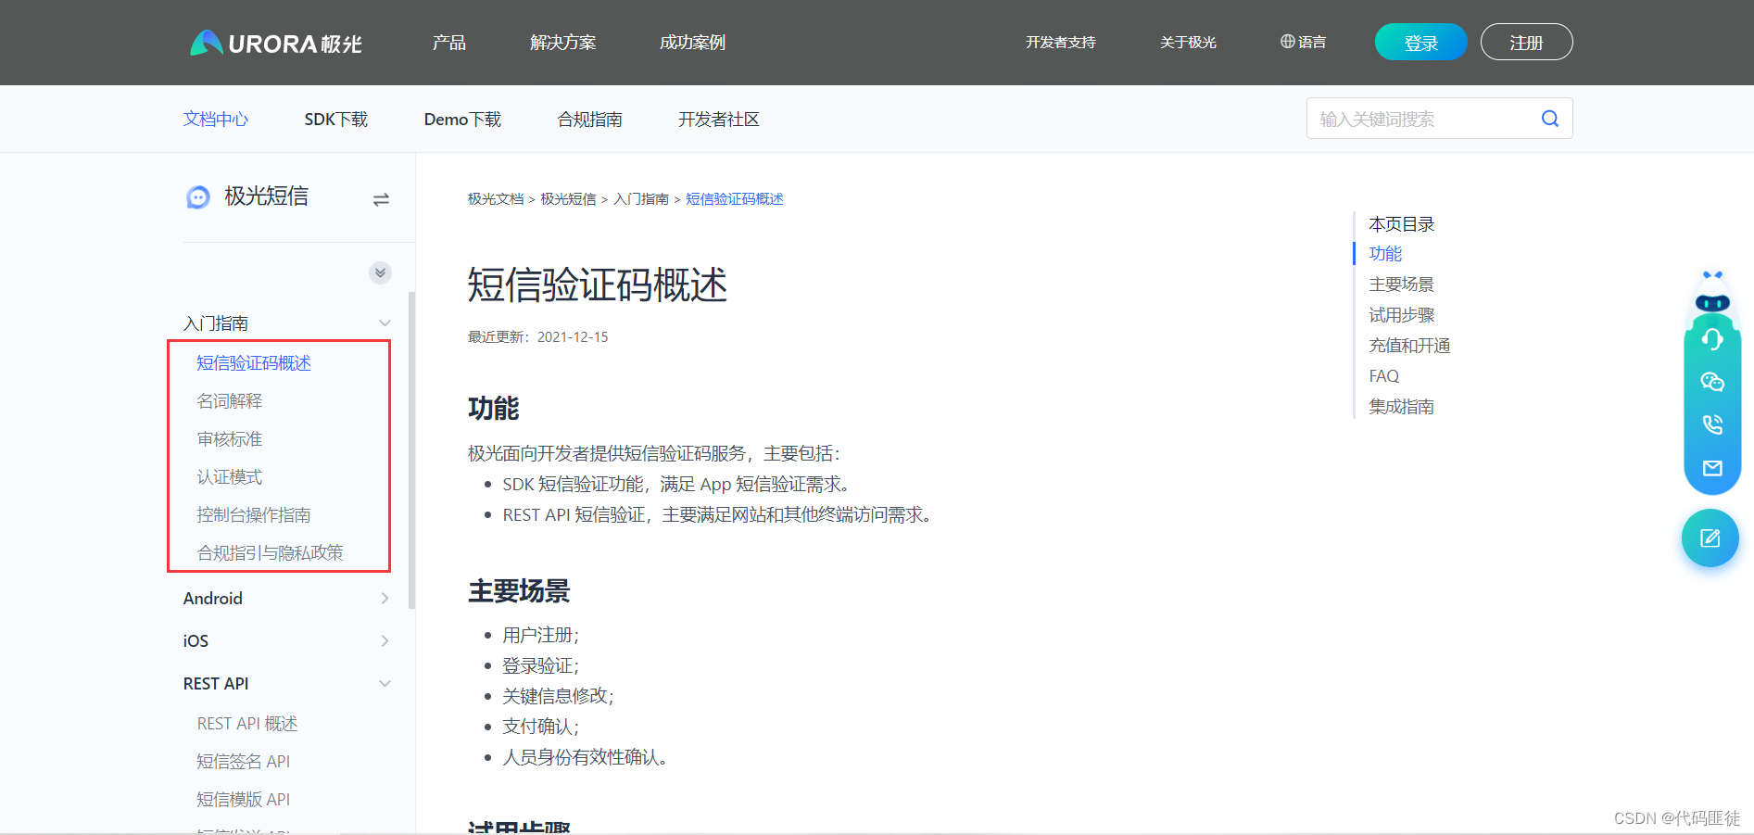Screen dimensions: 1754x835
Task: Open the 开发者支持 menu
Action: pos(1060,43)
